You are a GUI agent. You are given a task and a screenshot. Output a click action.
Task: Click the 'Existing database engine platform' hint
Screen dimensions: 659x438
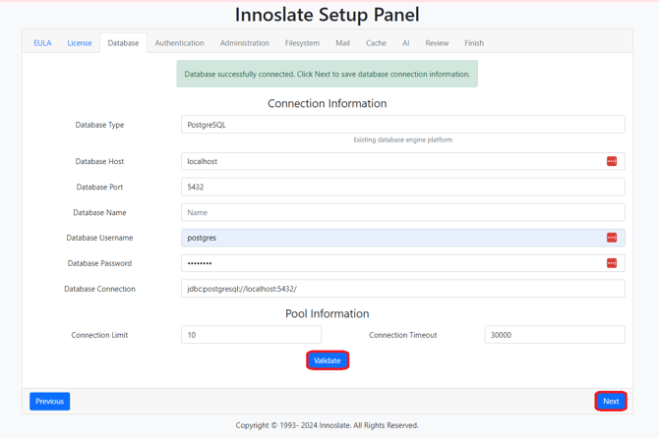point(403,139)
